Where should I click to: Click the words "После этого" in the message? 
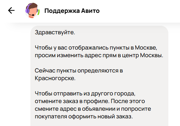point(128,101)
